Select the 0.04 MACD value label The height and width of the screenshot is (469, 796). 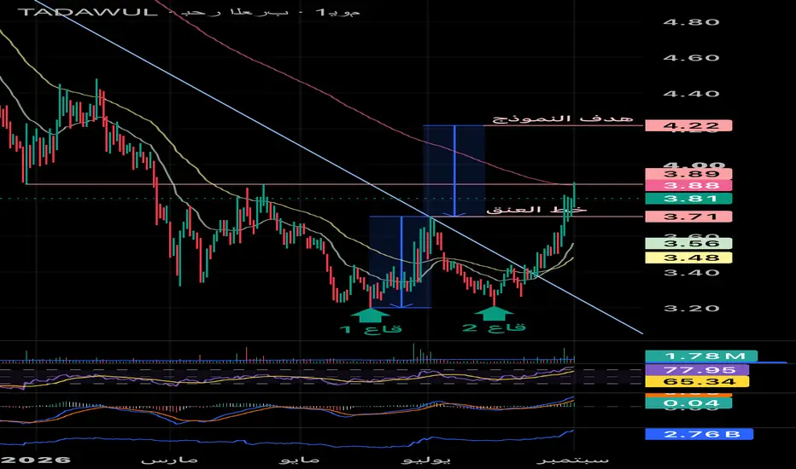point(688,403)
